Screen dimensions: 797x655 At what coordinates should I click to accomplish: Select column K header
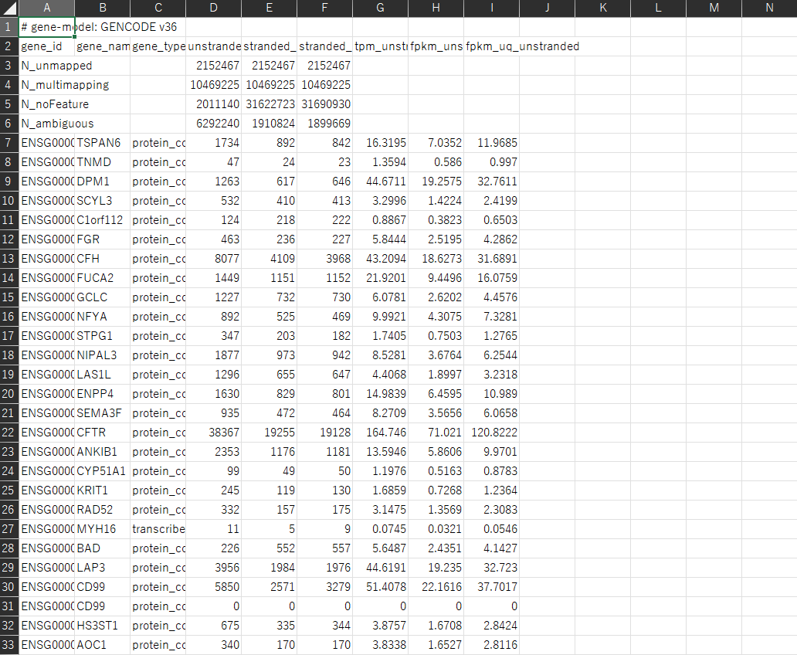click(x=603, y=8)
